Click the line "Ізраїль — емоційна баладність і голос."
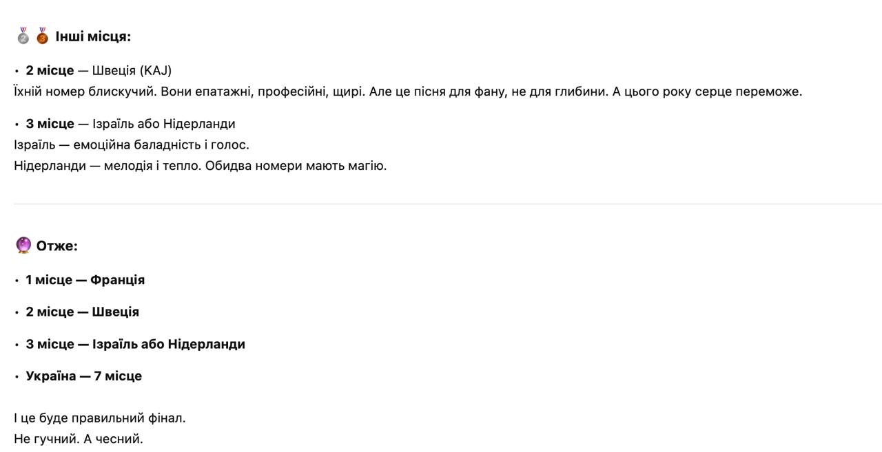This screenshot has height=452, width=882. point(132,144)
